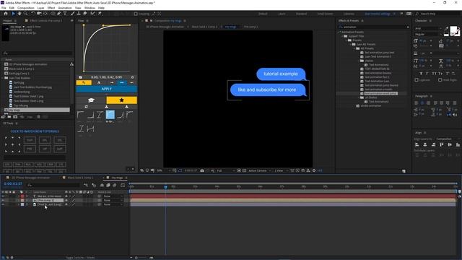
Task: Click the timecode 0:00:01:07 field
Action: (x=13, y=183)
